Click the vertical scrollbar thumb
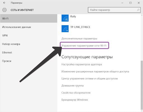 click(142, 85)
